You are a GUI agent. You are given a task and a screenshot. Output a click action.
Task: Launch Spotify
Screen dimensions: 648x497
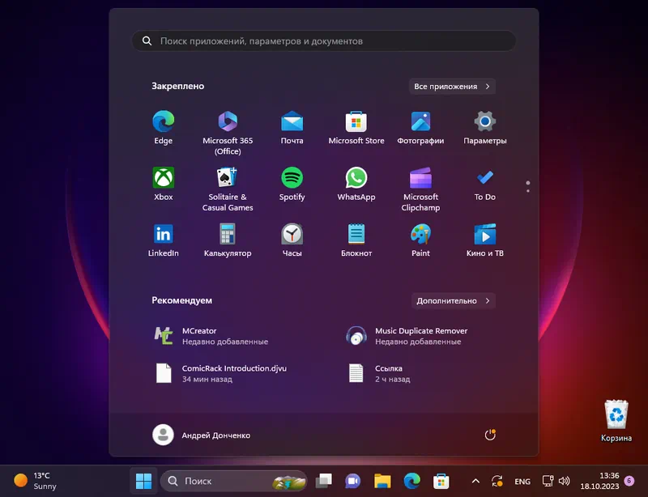[x=292, y=184]
